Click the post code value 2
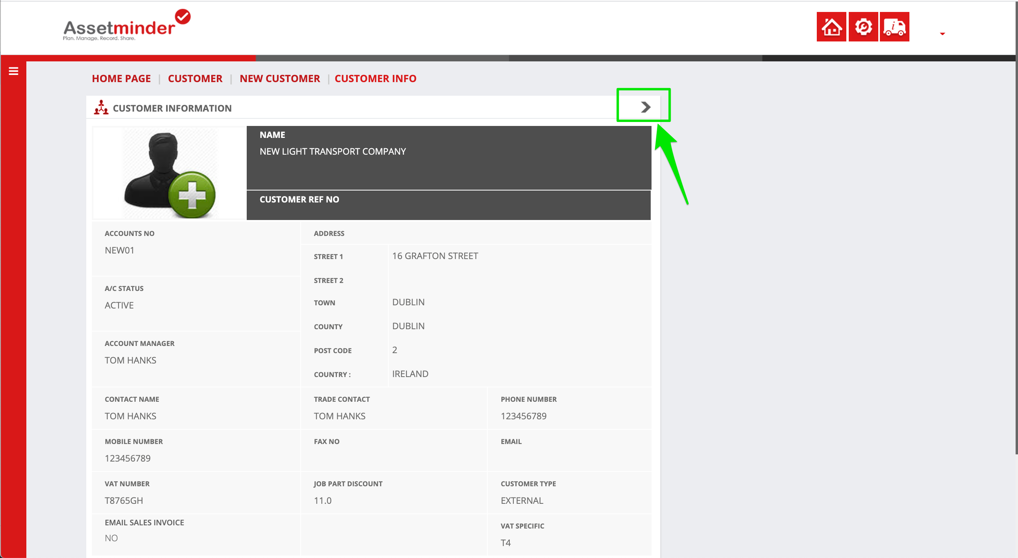 pyautogui.click(x=394, y=350)
